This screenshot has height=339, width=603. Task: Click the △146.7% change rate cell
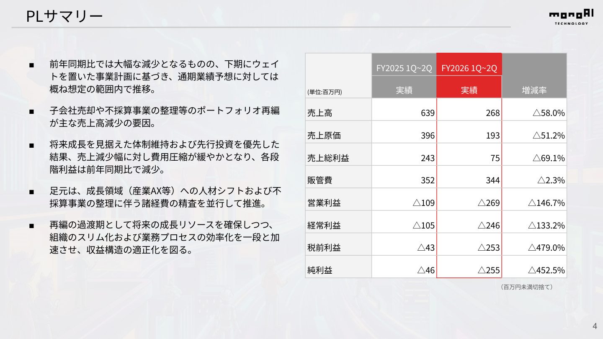coord(534,200)
